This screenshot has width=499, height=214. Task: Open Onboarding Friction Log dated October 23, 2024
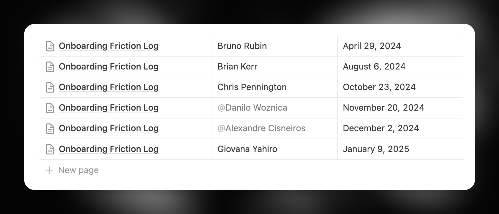pyautogui.click(x=109, y=87)
